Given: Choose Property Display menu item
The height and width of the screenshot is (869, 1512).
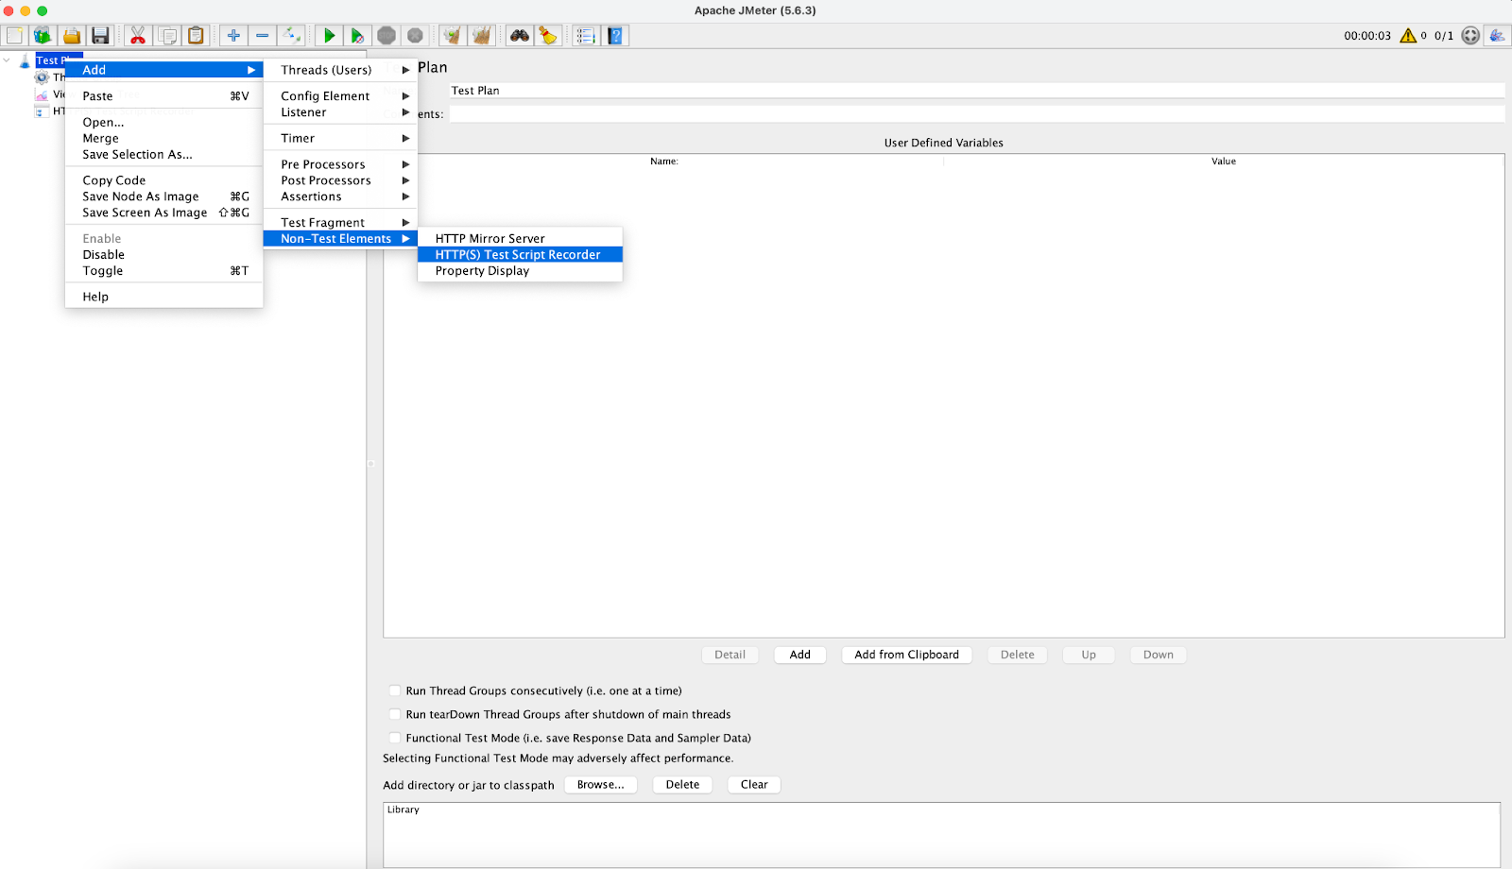Looking at the screenshot, I should tap(520, 271).
